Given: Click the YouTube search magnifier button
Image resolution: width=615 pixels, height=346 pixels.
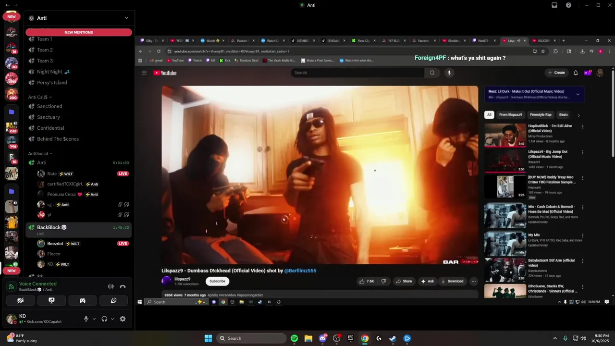Looking at the screenshot, I should (432, 73).
